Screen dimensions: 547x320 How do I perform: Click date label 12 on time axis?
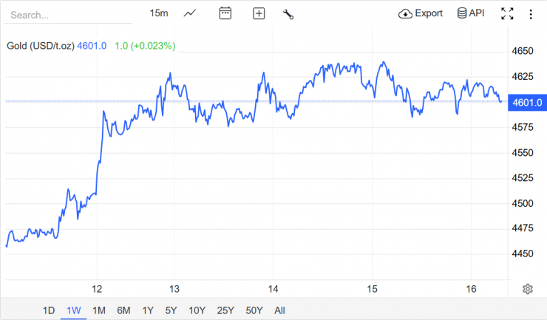point(97,289)
